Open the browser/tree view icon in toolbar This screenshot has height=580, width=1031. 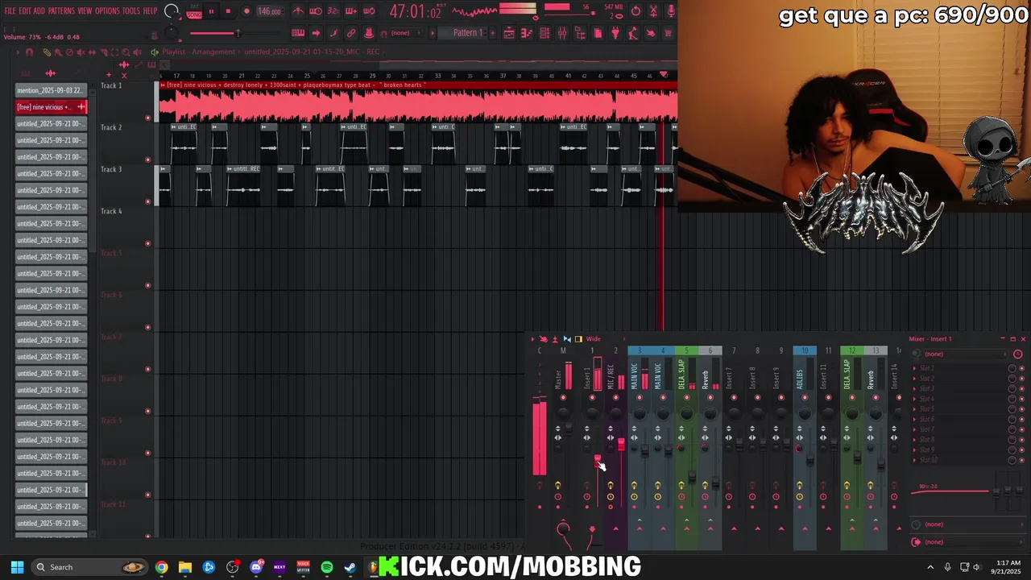pos(580,33)
